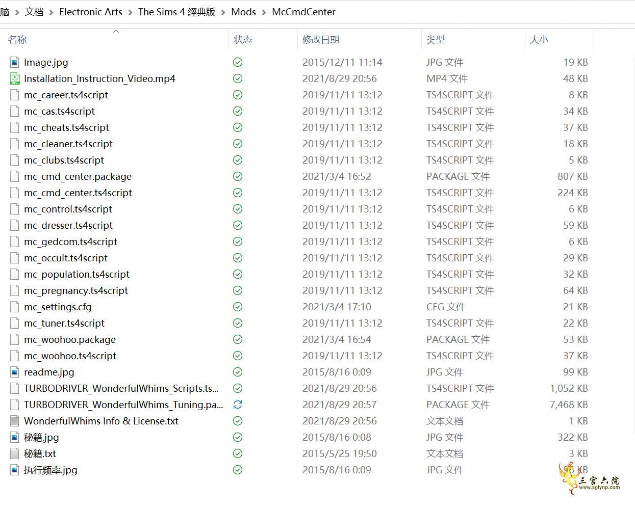Select file name mc_cmd_center.package

pyautogui.click(x=78, y=176)
